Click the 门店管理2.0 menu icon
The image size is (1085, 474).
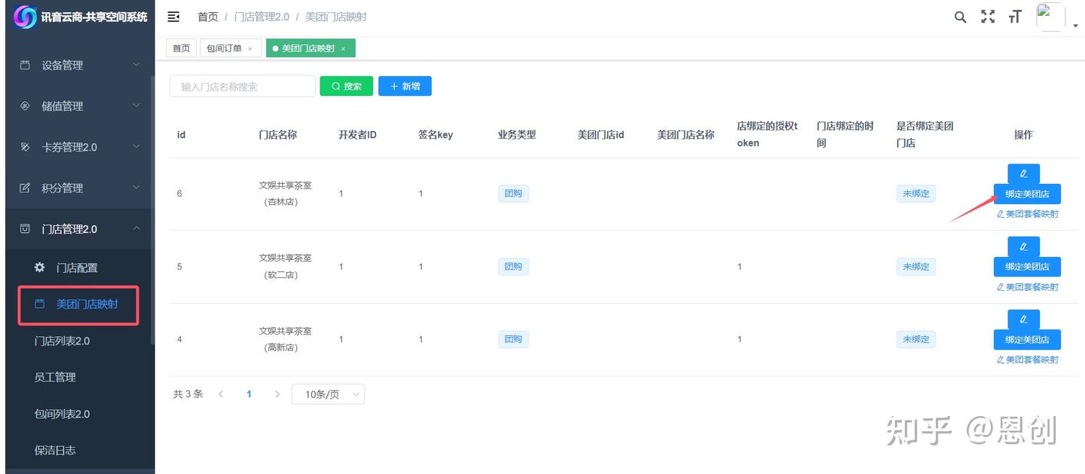click(25, 228)
